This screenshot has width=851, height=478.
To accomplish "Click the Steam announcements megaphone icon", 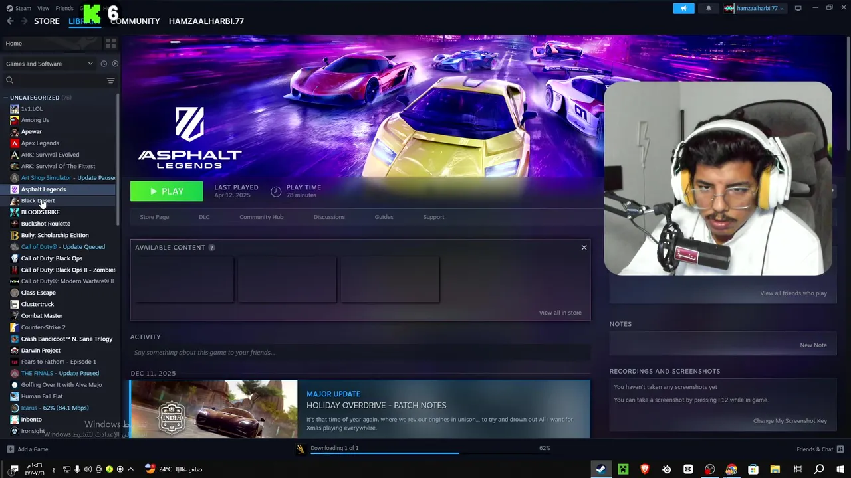I will (x=683, y=8).
